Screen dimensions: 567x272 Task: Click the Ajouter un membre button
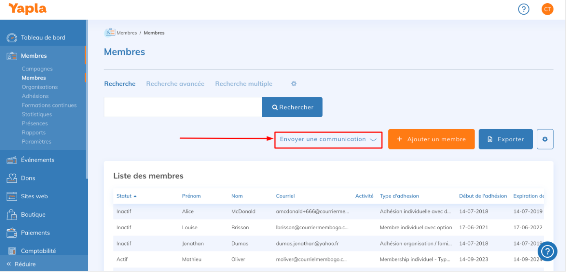coord(431,139)
